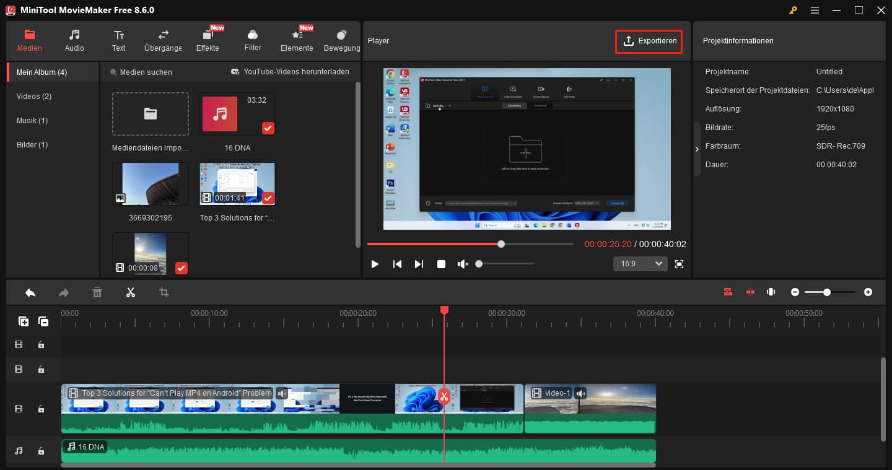Click the Crop tool in the timeline toolbar
The height and width of the screenshot is (470, 892).
pyautogui.click(x=164, y=292)
